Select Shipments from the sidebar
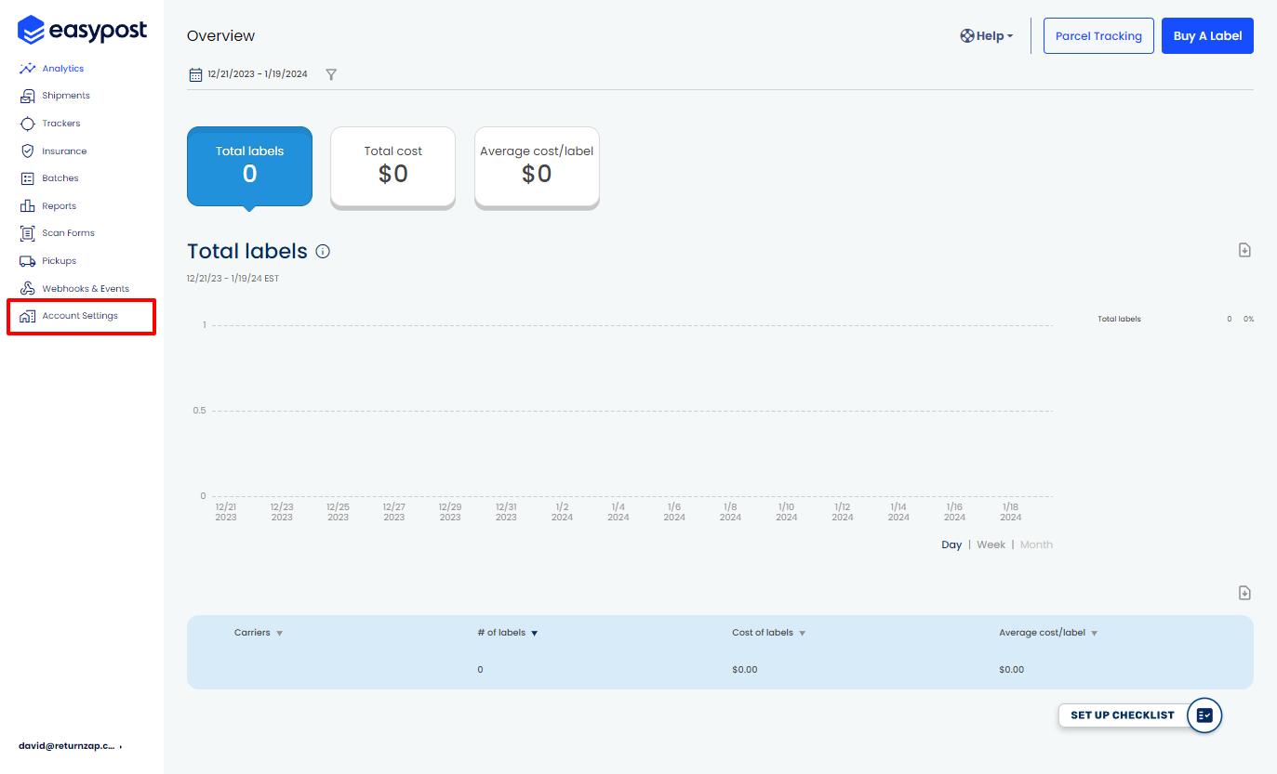This screenshot has height=774, width=1277. pos(66,95)
